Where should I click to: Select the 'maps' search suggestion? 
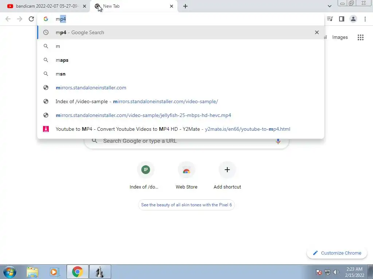181,60
